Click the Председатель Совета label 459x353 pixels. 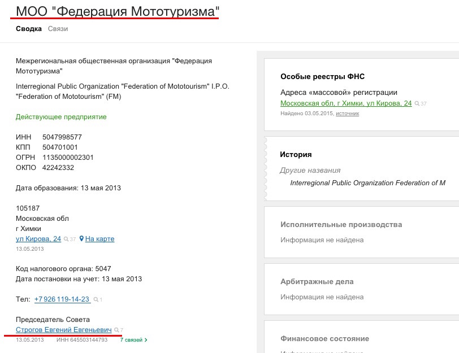53,320
